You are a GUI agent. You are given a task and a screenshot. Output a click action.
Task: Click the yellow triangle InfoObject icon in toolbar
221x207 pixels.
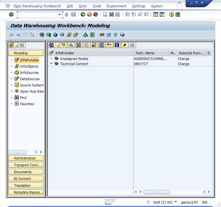[x=69, y=35]
